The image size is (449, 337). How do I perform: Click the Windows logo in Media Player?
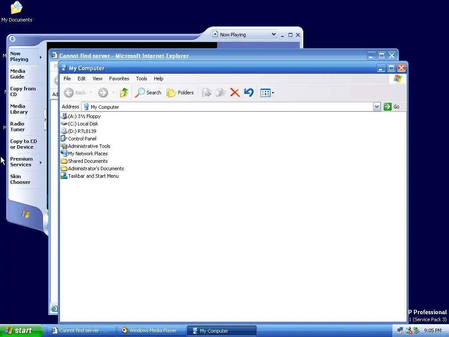tap(25, 214)
